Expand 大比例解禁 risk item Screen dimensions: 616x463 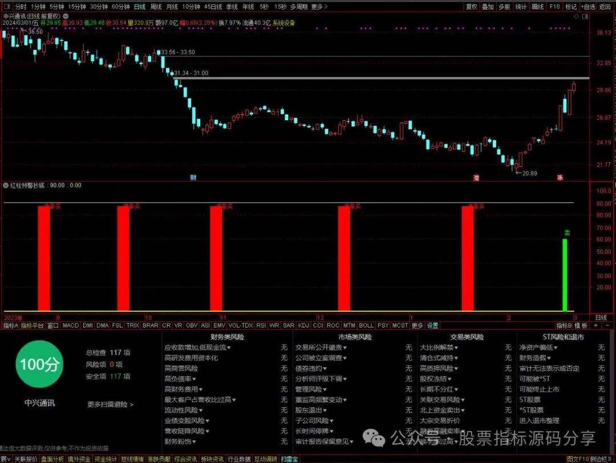click(439, 347)
